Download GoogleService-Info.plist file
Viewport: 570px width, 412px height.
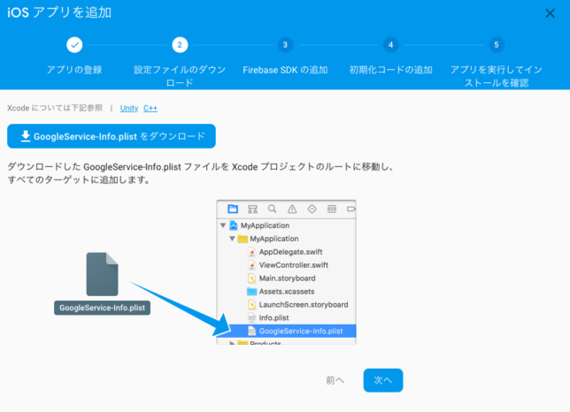pos(112,136)
